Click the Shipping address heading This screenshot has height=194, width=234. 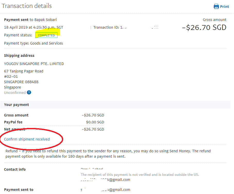point(19,56)
